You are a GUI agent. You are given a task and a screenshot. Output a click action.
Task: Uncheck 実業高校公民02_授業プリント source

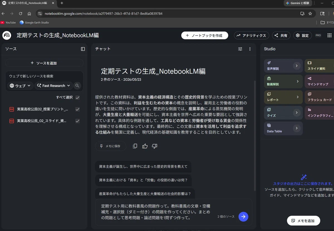[x=77, y=109]
